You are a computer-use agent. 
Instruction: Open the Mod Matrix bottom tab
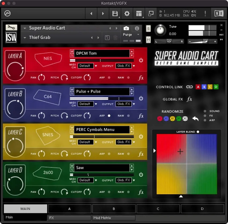click(x=114, y=218)
